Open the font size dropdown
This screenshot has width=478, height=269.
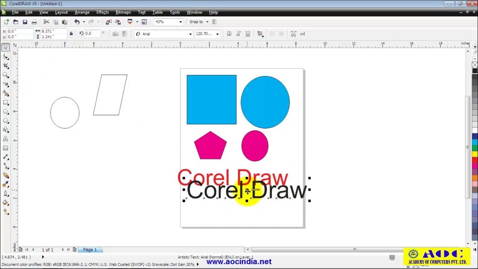tap(217, 34)
